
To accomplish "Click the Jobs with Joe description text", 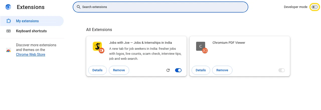I will [x=145, y=54].
